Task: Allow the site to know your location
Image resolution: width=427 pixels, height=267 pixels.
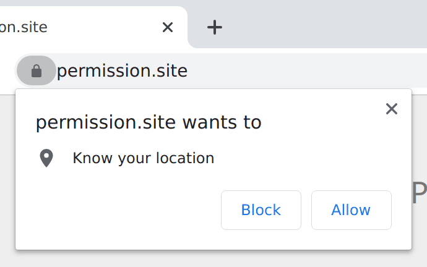Action: click(351, 210)
